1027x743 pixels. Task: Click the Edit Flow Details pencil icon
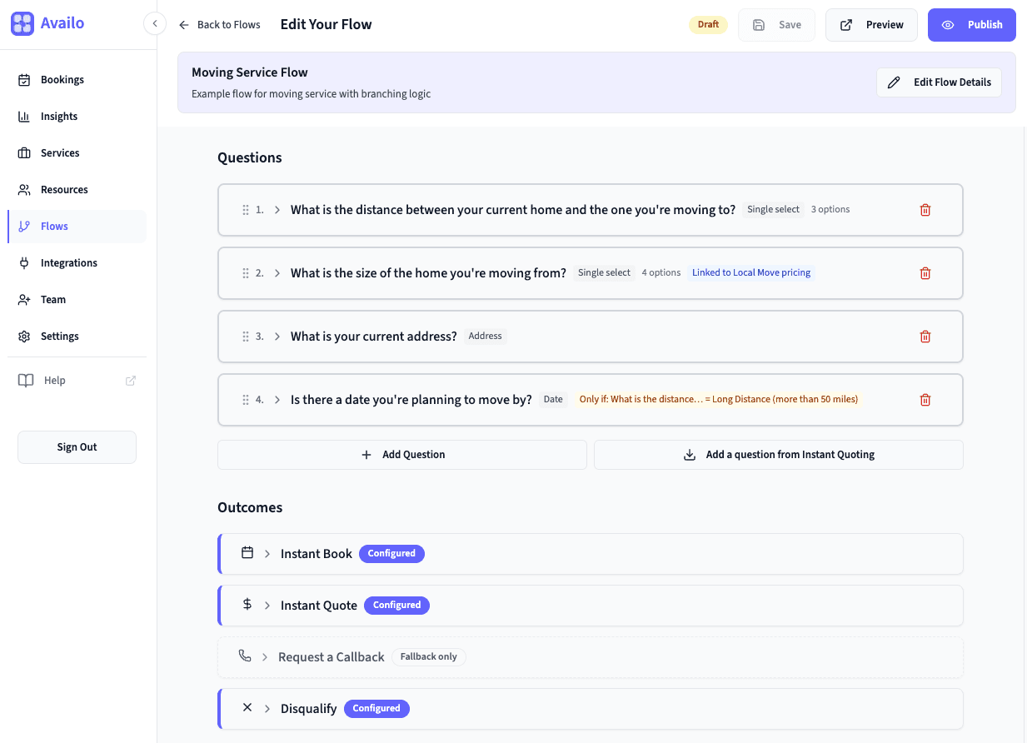894,82
